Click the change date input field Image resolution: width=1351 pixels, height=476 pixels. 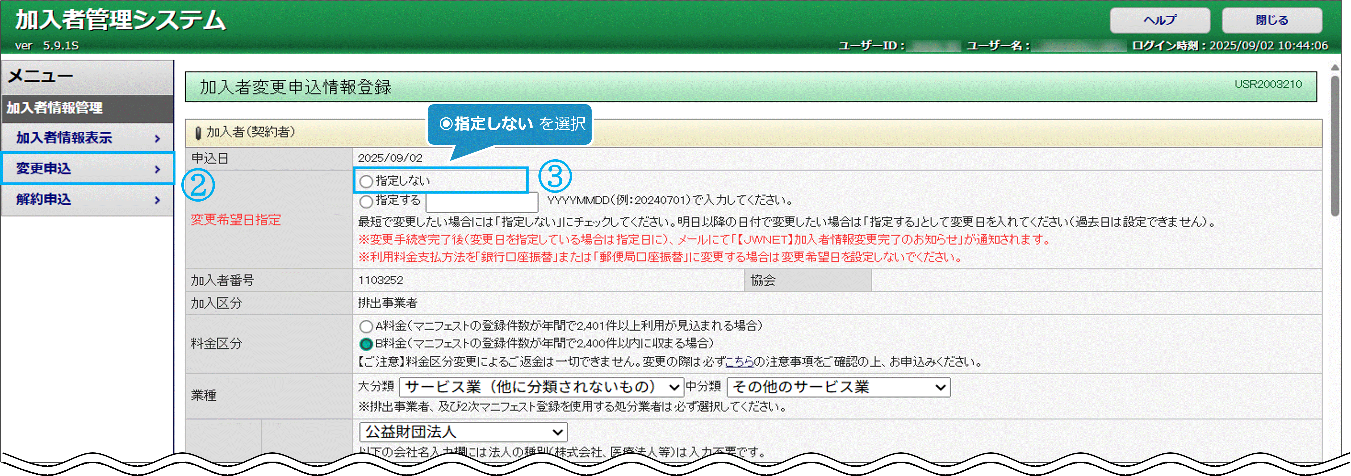click(x=482, y=202)
